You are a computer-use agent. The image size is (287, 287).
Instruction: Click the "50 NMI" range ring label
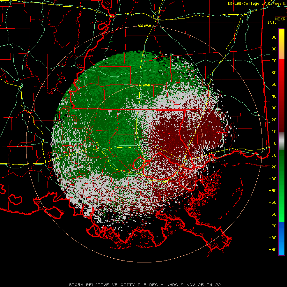[x=144, y=85]
